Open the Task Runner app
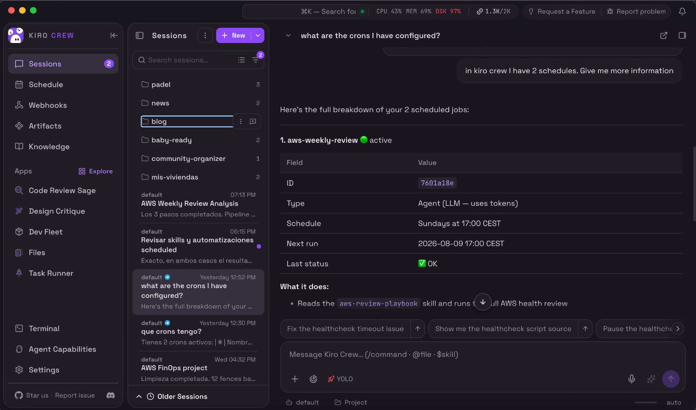This screenshot has width=696, height=410. coord(63,273)
